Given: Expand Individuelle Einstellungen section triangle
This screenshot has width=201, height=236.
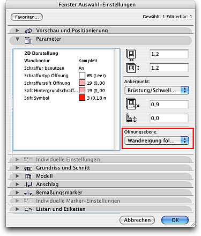Looking at the screenshot, I should [x=17, y=159].
